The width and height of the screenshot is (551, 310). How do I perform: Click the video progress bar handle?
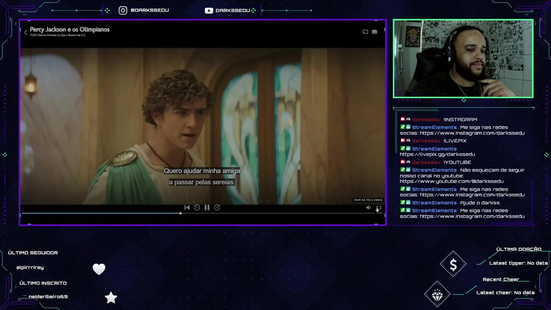click(180, 213)
